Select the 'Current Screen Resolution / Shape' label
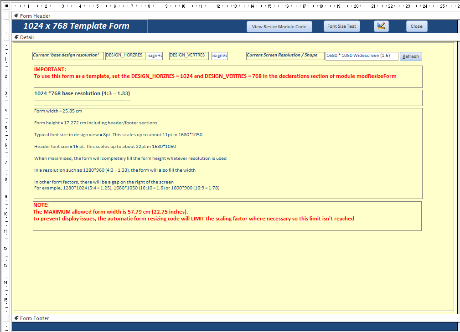Viewport: 460px width, 332px height. 285,56
